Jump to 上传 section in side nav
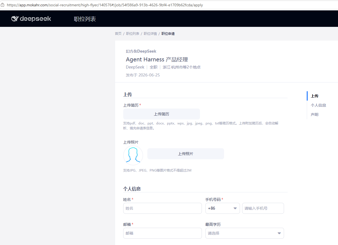Screen dimensions: 338x245 coord(315,96)
